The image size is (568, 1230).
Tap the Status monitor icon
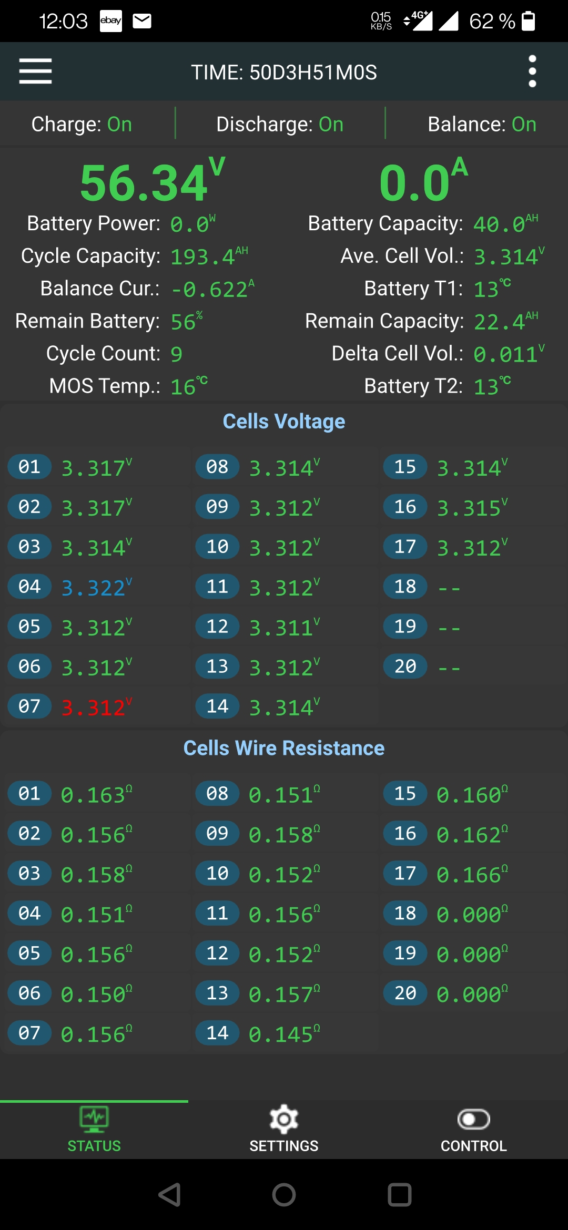[x=94, y=1119]
